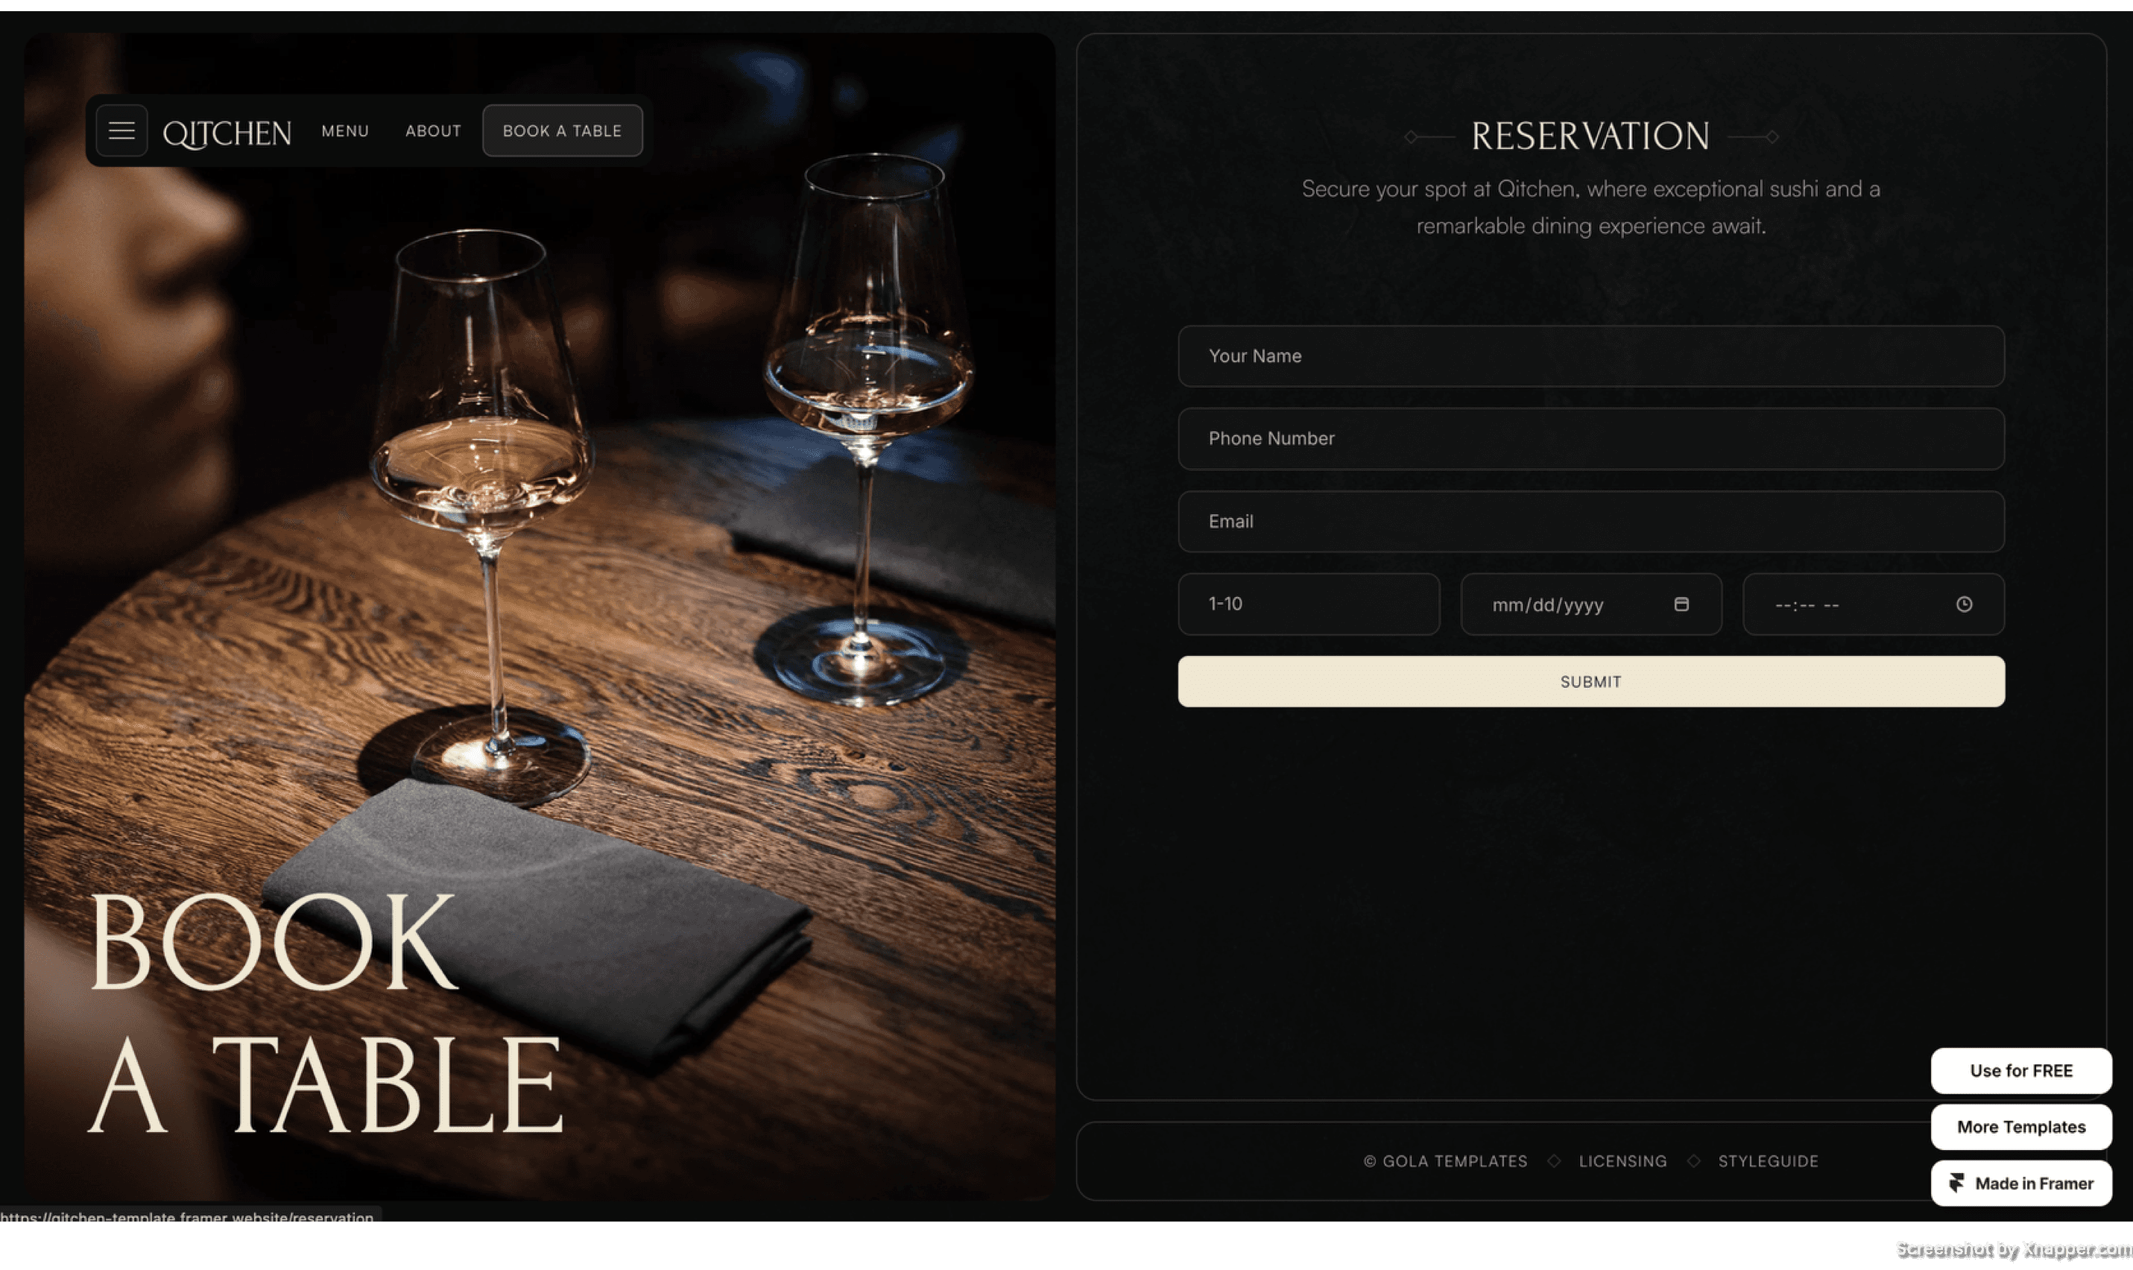The image size is (2133, 1270).
Task: Click the Use for FREE button
Action: pos(2021,1070)
